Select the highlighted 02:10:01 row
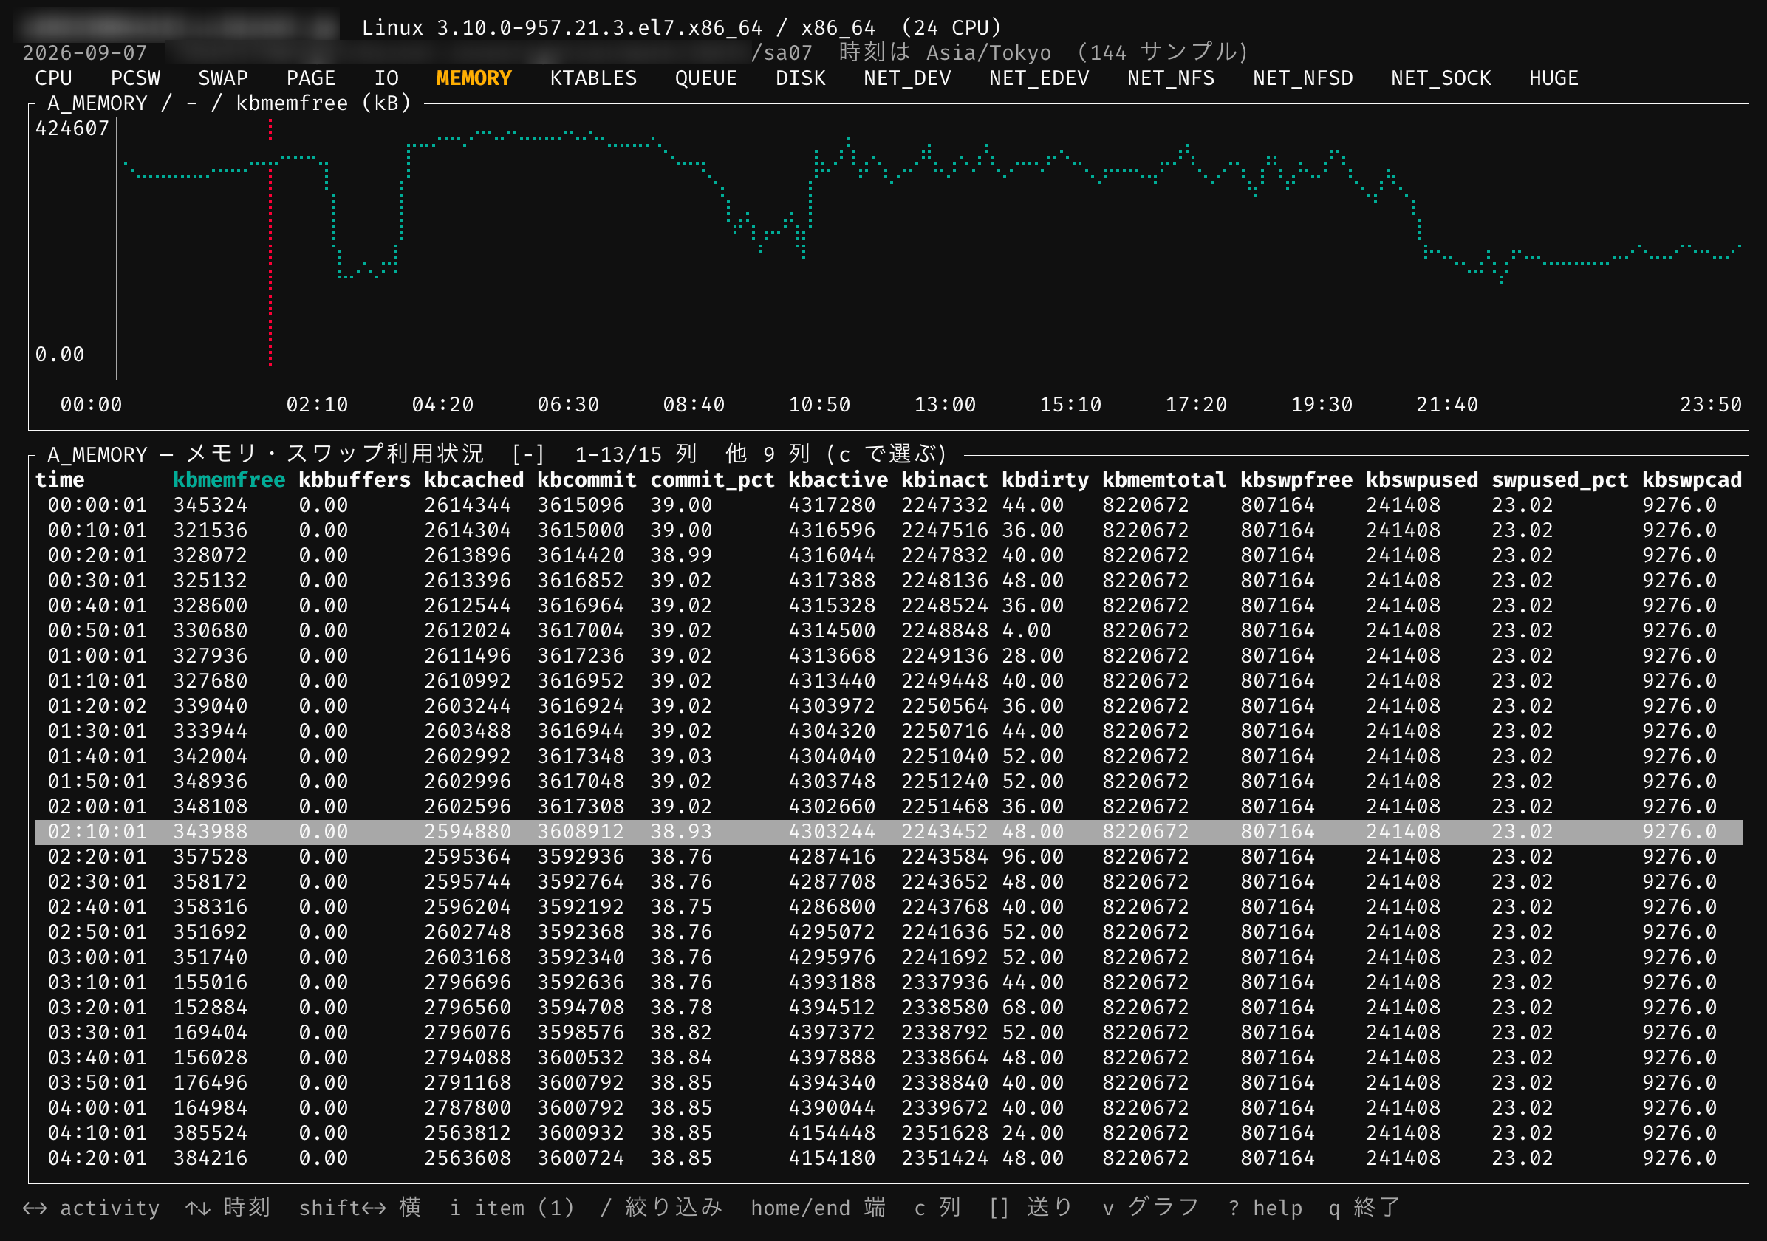This screenshot has width=1767, height=1241. tap(888, 832)
